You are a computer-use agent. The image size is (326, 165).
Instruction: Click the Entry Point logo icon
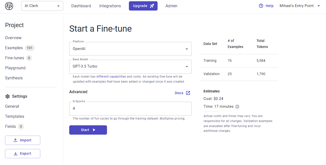(9, 6)
